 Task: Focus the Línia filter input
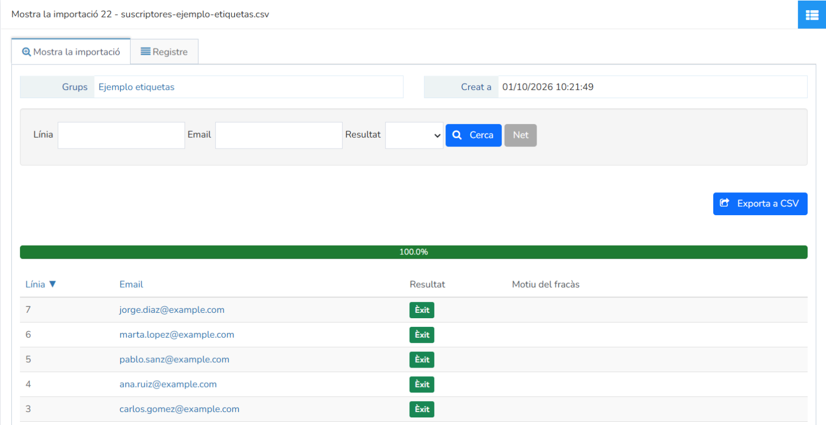pyautogui.click(x=121, y=135)
